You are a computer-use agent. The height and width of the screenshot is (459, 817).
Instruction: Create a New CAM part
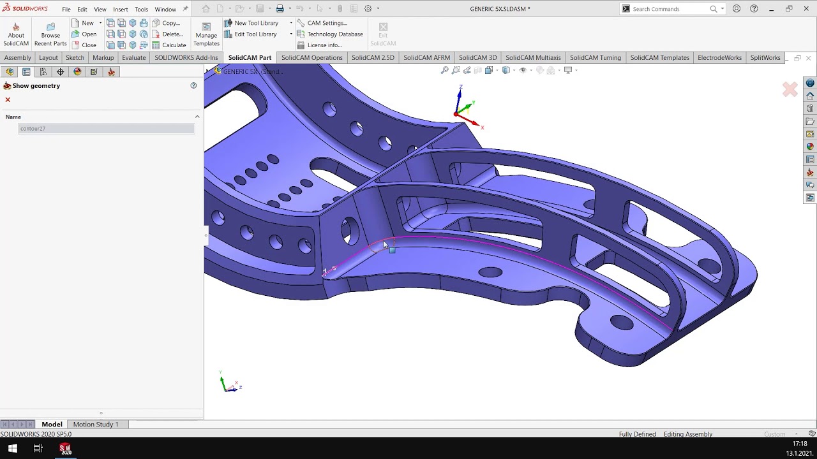pyautogui.click(x=82, y=23)
